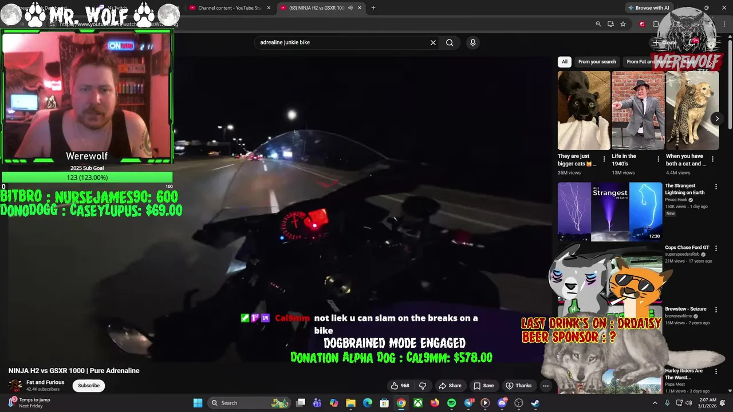Viewport: 733px width, 412px height.
Task: Open Task View from taskbar
Action: click(301, 403)
